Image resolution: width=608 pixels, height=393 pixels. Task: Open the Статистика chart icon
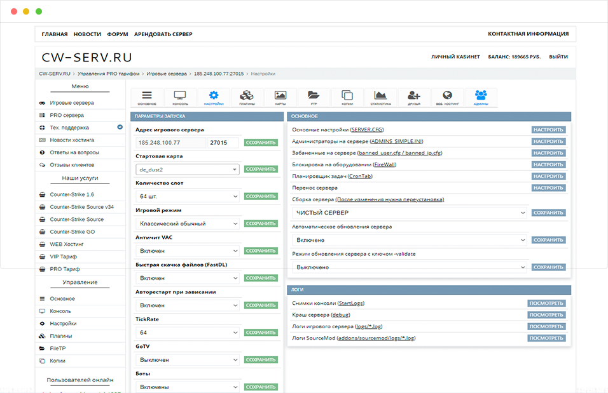click(380, 97)
